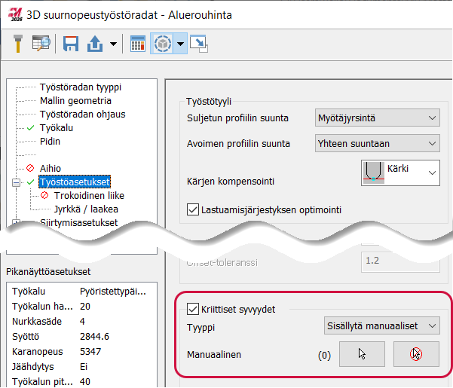
Task: Click the blue arrow dialog-shrink icon
Action: pos(199,44)
